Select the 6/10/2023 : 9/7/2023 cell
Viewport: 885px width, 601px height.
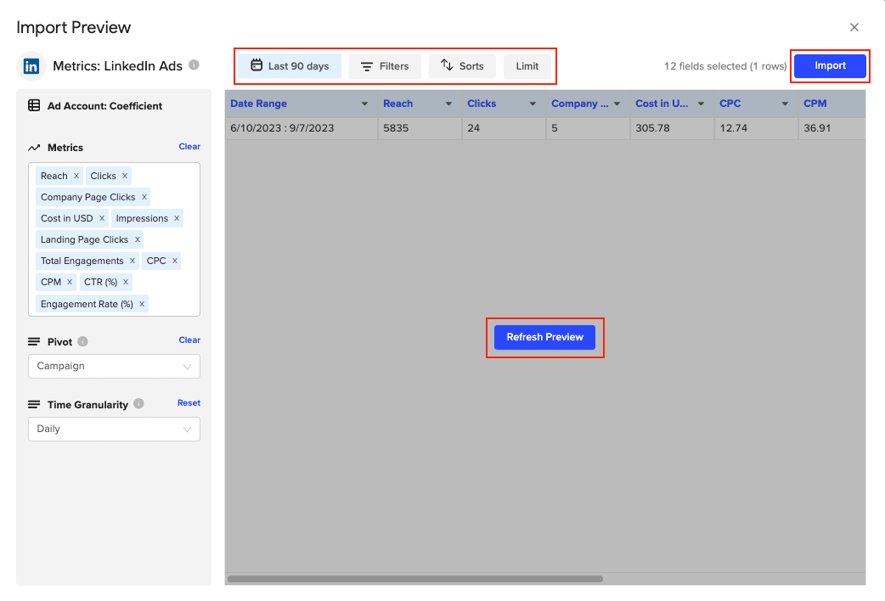click(x=302, y=128)
